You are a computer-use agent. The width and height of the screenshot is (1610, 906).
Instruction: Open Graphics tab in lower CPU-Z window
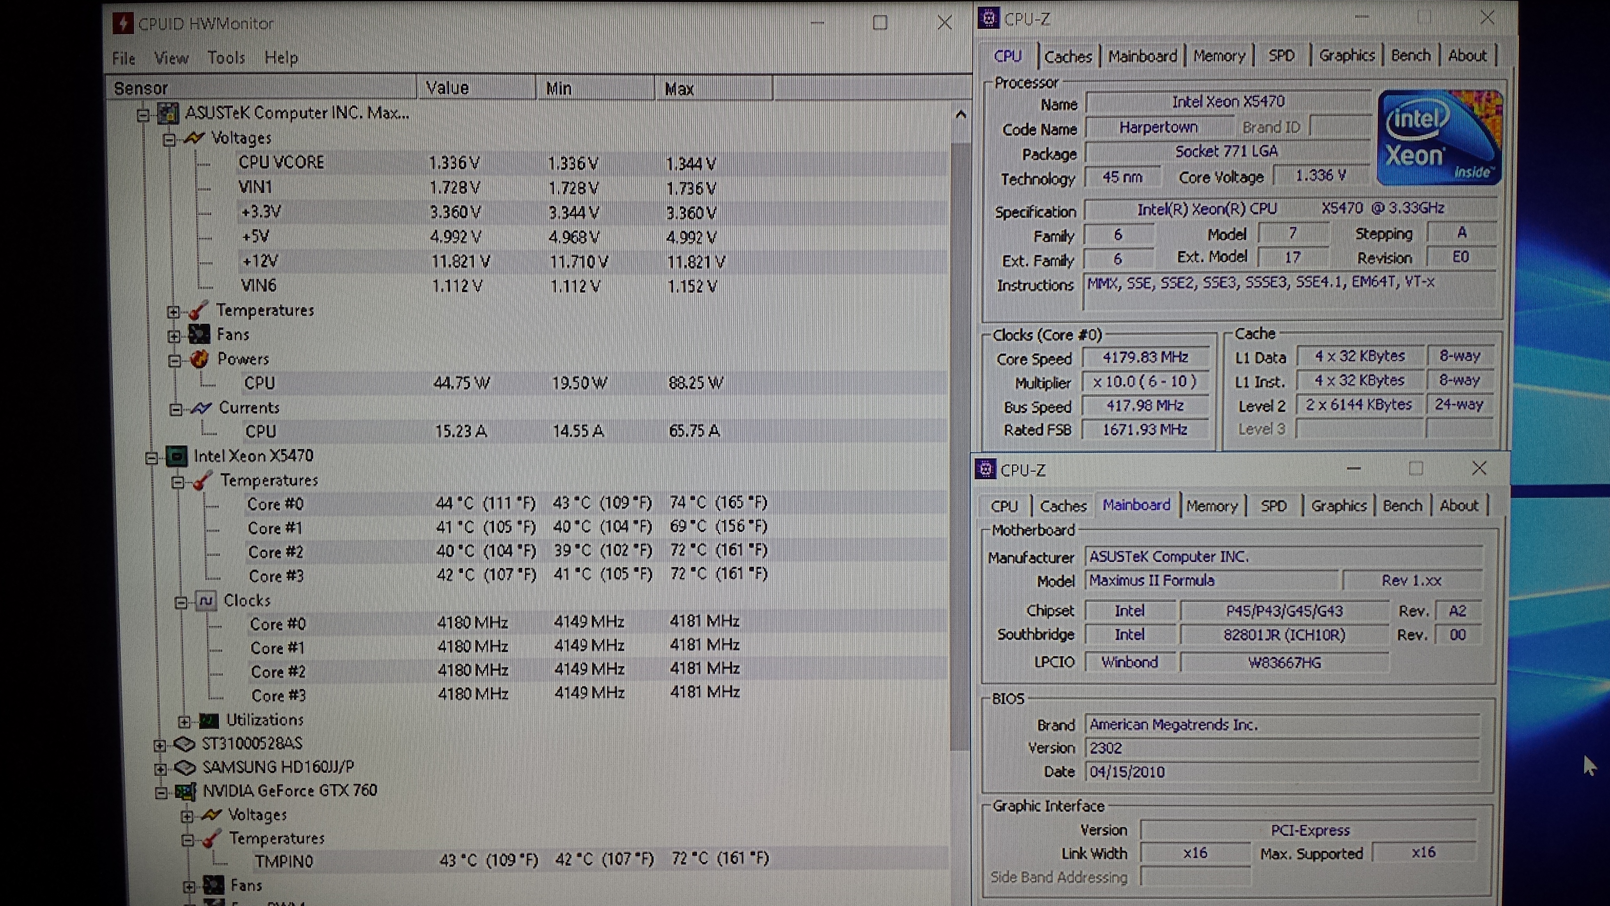(x=1339, y=505)
